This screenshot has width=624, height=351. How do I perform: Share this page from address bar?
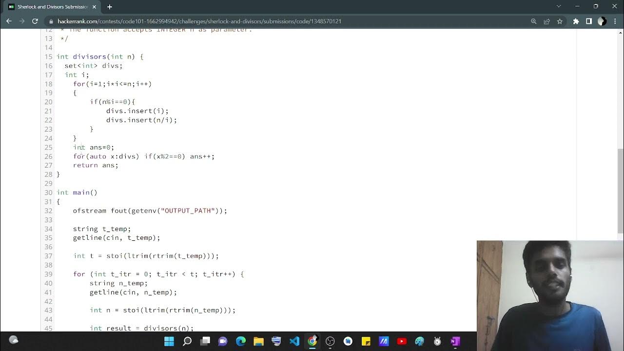tap(546, 21)
